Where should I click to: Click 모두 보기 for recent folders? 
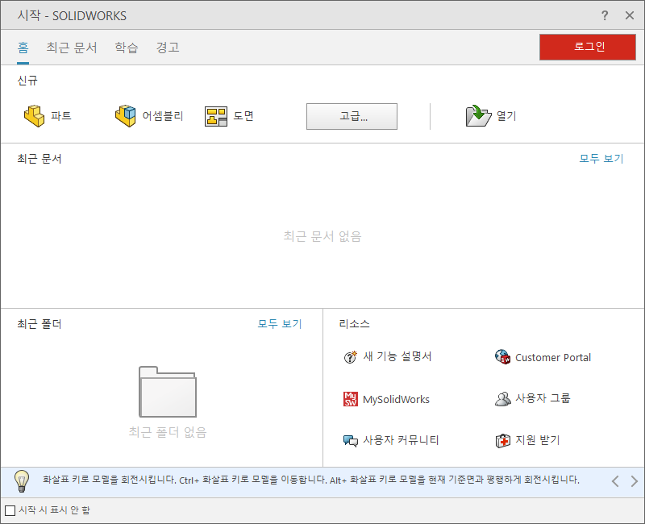tap(280, 324)
